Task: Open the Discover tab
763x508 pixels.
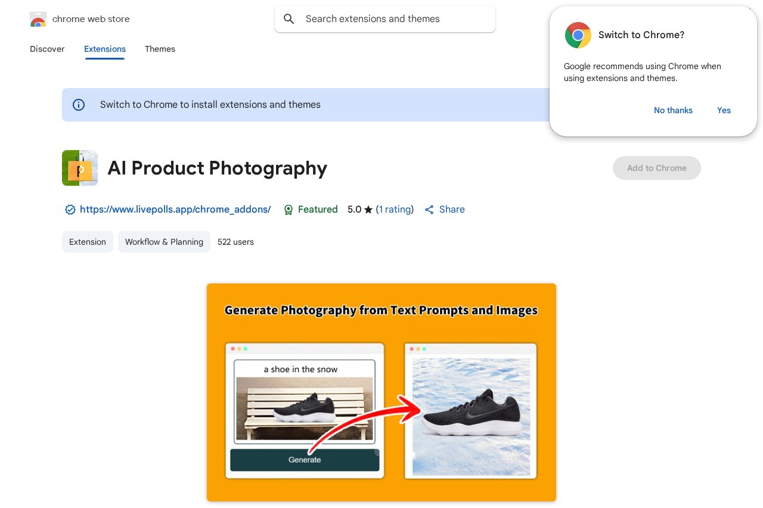Action: tap(47, 49)
